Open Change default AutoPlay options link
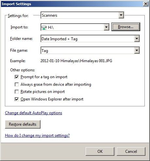This screenshot has height=161, width=150. (34, 113)
